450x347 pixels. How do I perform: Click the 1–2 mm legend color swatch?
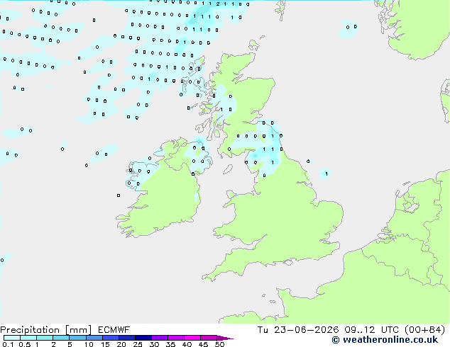45,338
